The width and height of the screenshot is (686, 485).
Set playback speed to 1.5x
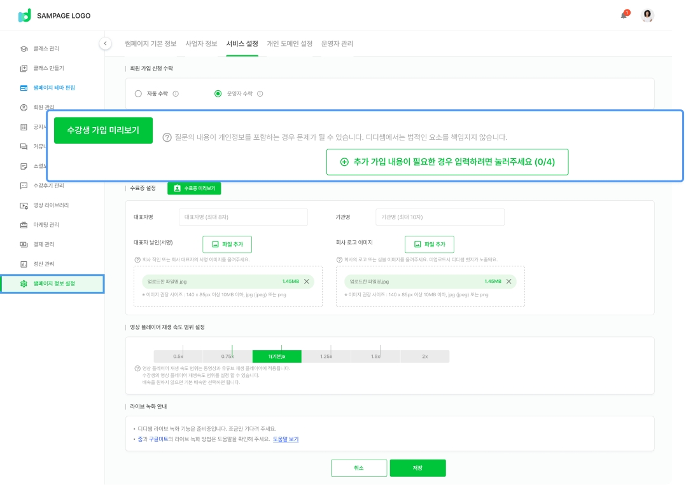pos(375,357)
